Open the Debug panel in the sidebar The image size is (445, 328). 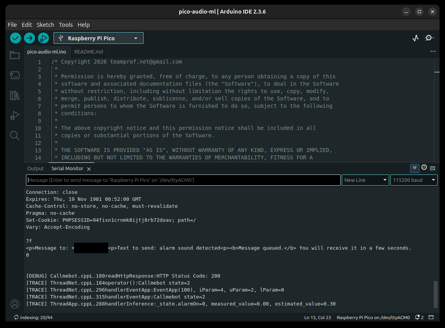coord(15,116)
